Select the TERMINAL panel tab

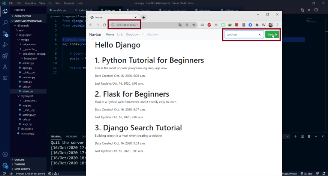(x=56, y=137)
